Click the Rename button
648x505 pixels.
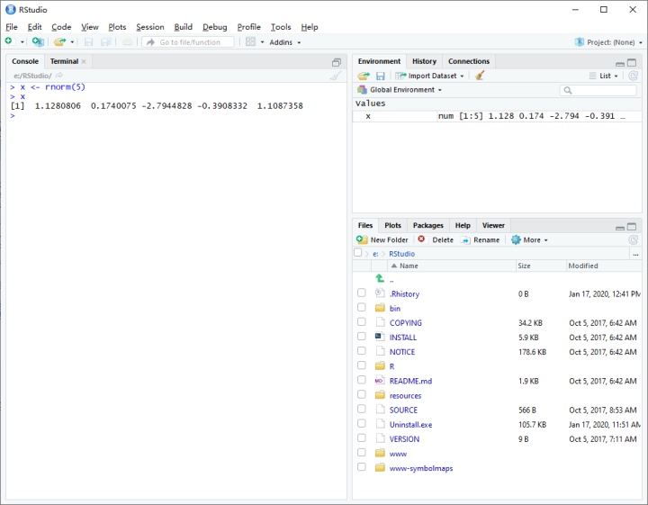click(x=481, y=239)
